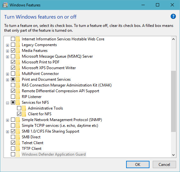This screenshot has width=180, height=172.
Task: Enable Internet Information Services Hostable Web Core checkbox
Action: pos(13,39)
